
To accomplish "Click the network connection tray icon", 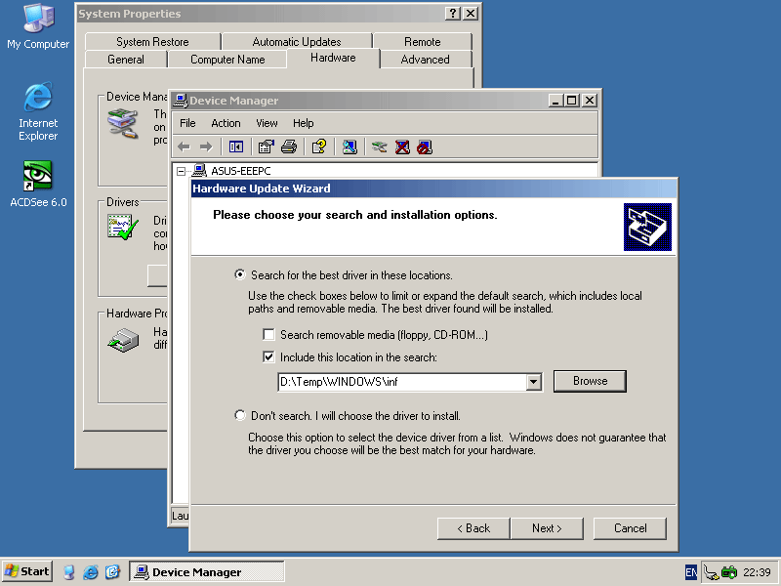I will [x=711, y=572].
